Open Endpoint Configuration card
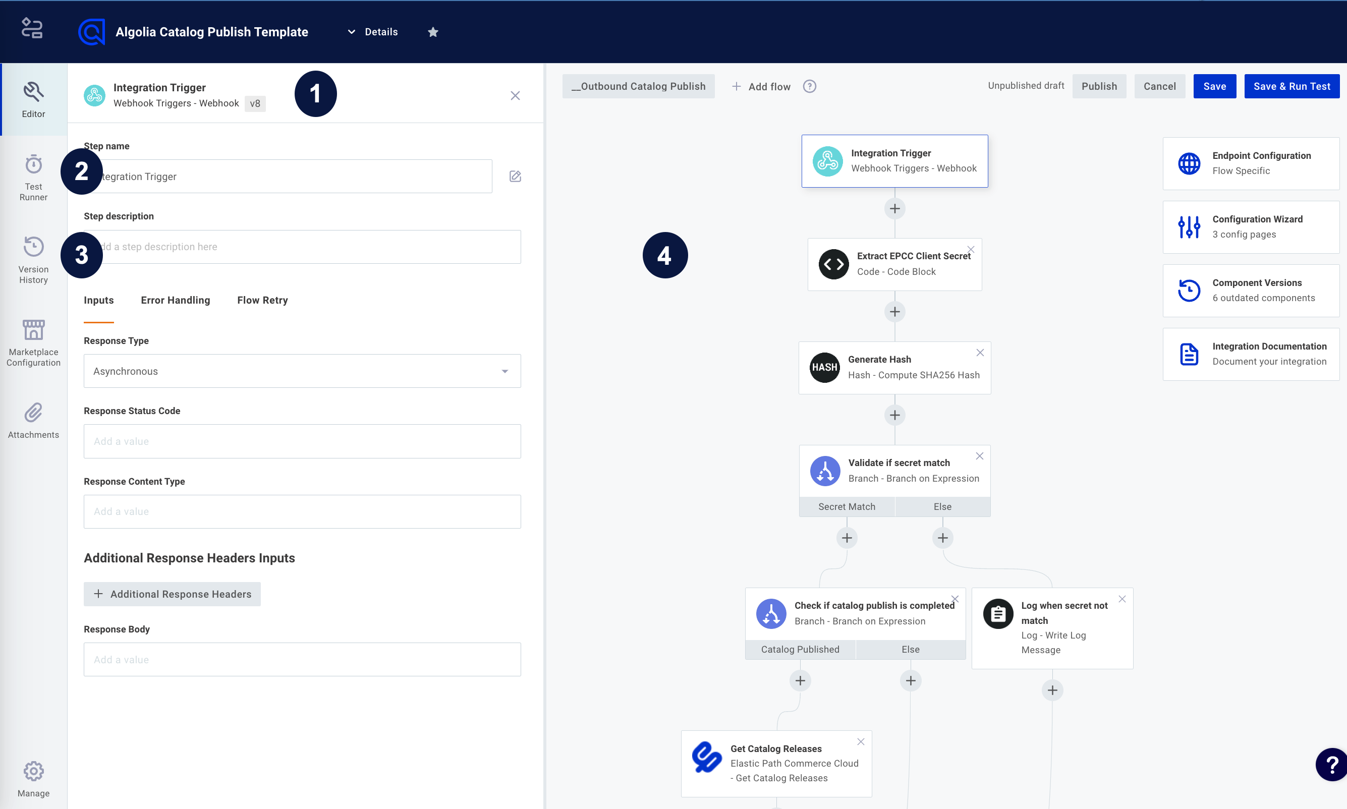Screen dimensions: 1347x809 pos(1251,163)
